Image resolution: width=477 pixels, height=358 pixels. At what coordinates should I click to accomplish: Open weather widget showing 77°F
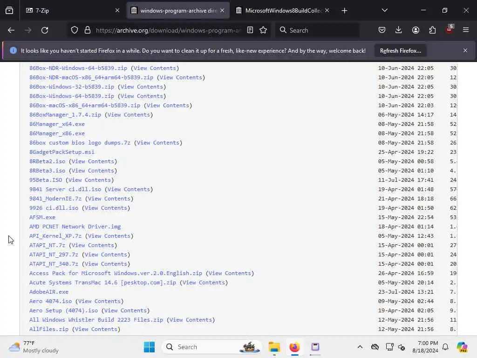(x=34, y=347)
